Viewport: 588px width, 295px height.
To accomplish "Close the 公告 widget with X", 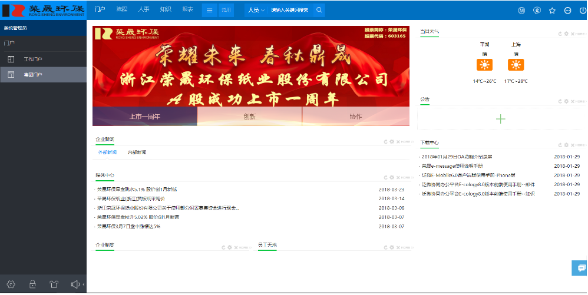I will click(572, 101).
